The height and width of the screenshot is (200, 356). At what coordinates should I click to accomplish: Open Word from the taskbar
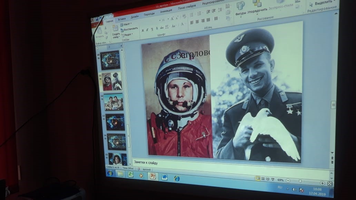click(164, 177)
